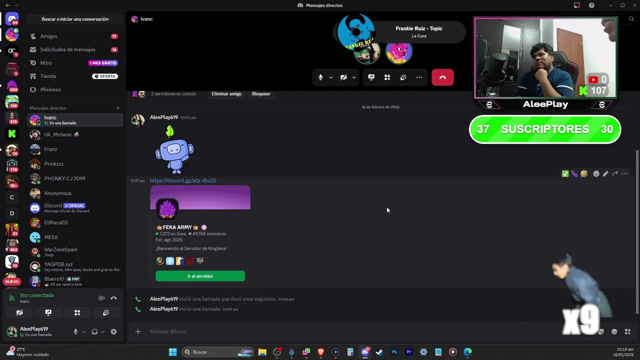This screenshot has height=360, width=640.
Task: Open the Hk_Melanie direct message
Action: pos(75,134)
